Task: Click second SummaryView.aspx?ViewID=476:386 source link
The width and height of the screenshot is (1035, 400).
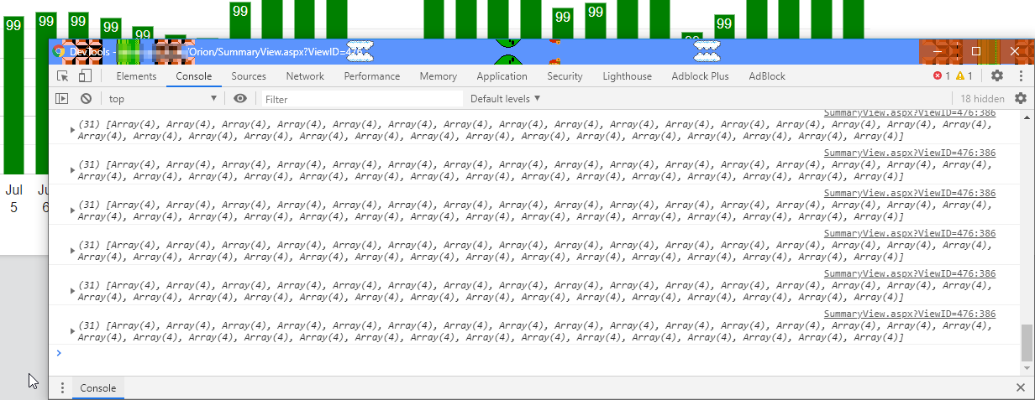Action: click(910, 153)
